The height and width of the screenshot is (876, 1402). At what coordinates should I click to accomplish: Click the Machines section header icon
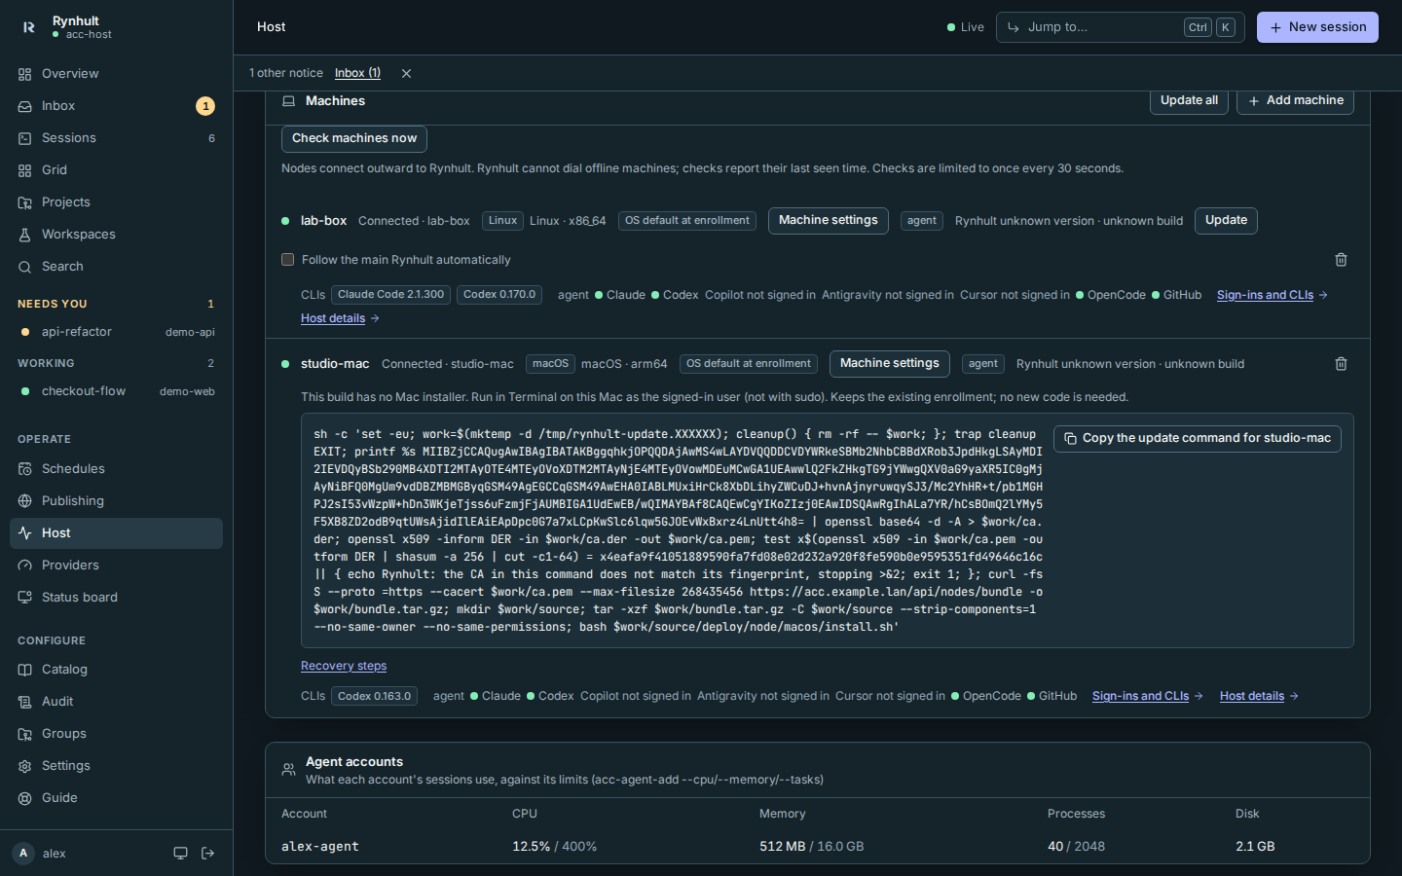tap(288, 101)
